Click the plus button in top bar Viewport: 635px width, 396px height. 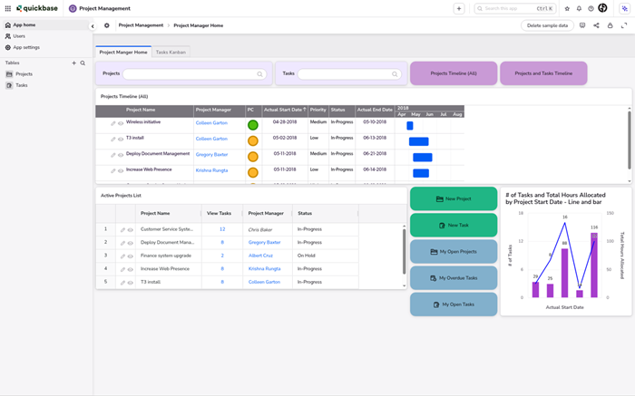point(459,8)
